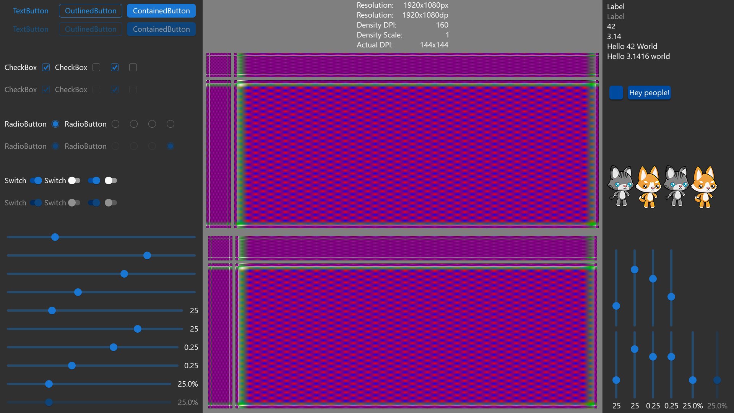Click thumb of dimmed vertical slider labeled 25.0%
This screenshot has height=413, width=734.
point(717,380)
